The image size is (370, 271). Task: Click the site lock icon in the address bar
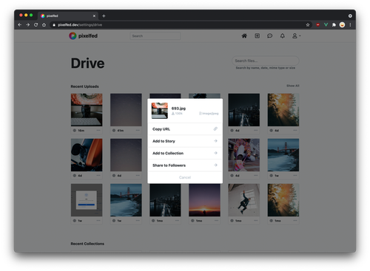click(x=54, y=25)
